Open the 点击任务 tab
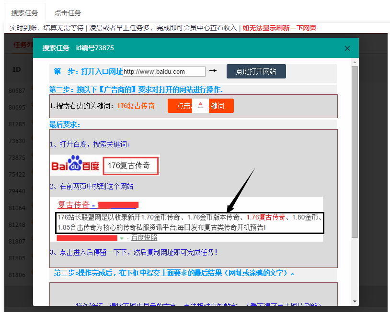390x312 pixels. 68,13
